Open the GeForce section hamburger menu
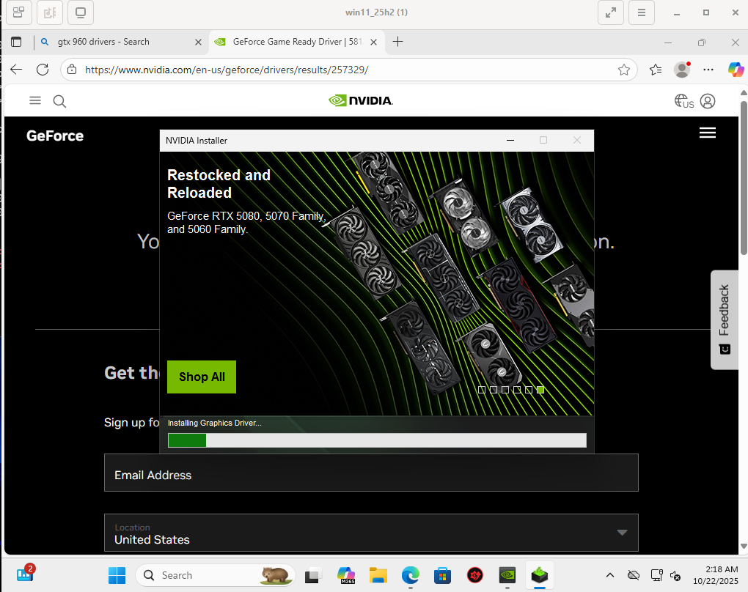Viewport: 748px width, 592px height. (707, 133)
